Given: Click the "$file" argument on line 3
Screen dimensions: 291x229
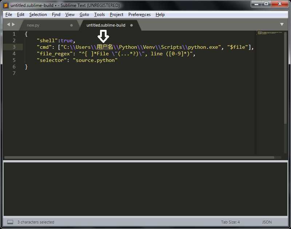Looking at the screenshot, I should tap(238, 47).
